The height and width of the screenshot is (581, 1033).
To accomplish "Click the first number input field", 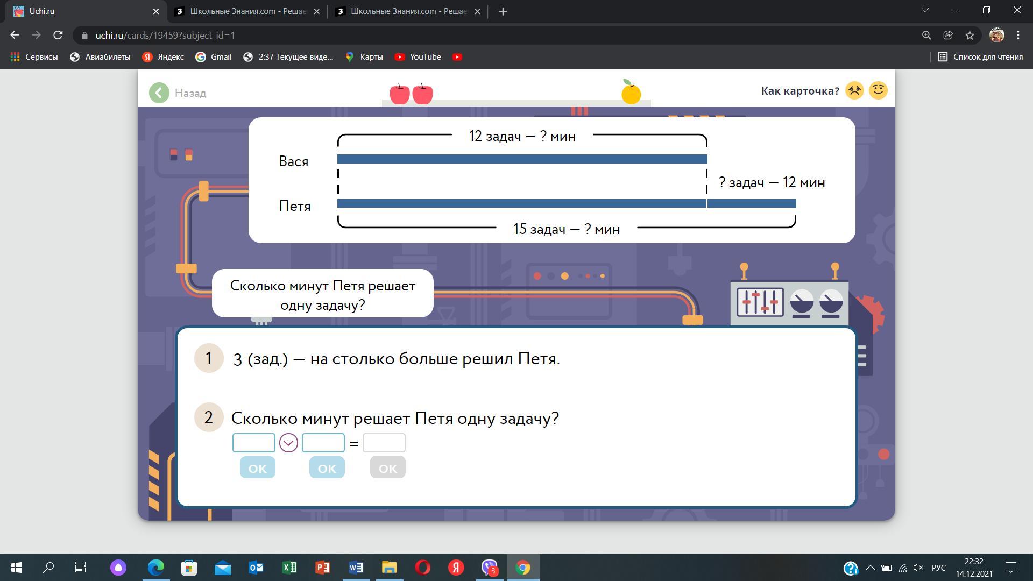I will point(253,443).
